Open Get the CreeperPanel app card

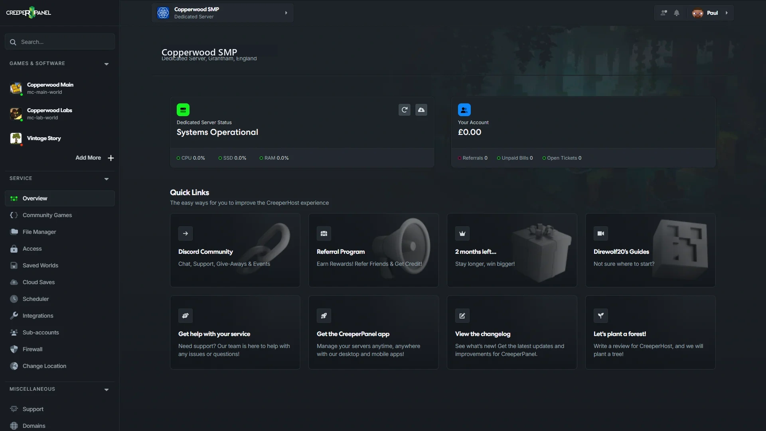(373, 332)
